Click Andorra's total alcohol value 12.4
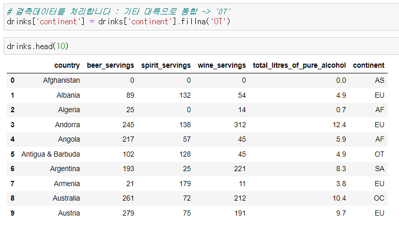 (339, 125)
